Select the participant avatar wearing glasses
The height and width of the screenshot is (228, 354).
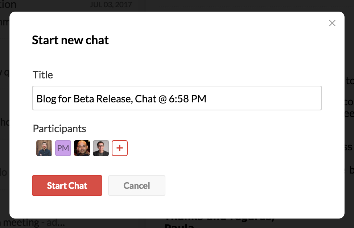click(101, 148)
